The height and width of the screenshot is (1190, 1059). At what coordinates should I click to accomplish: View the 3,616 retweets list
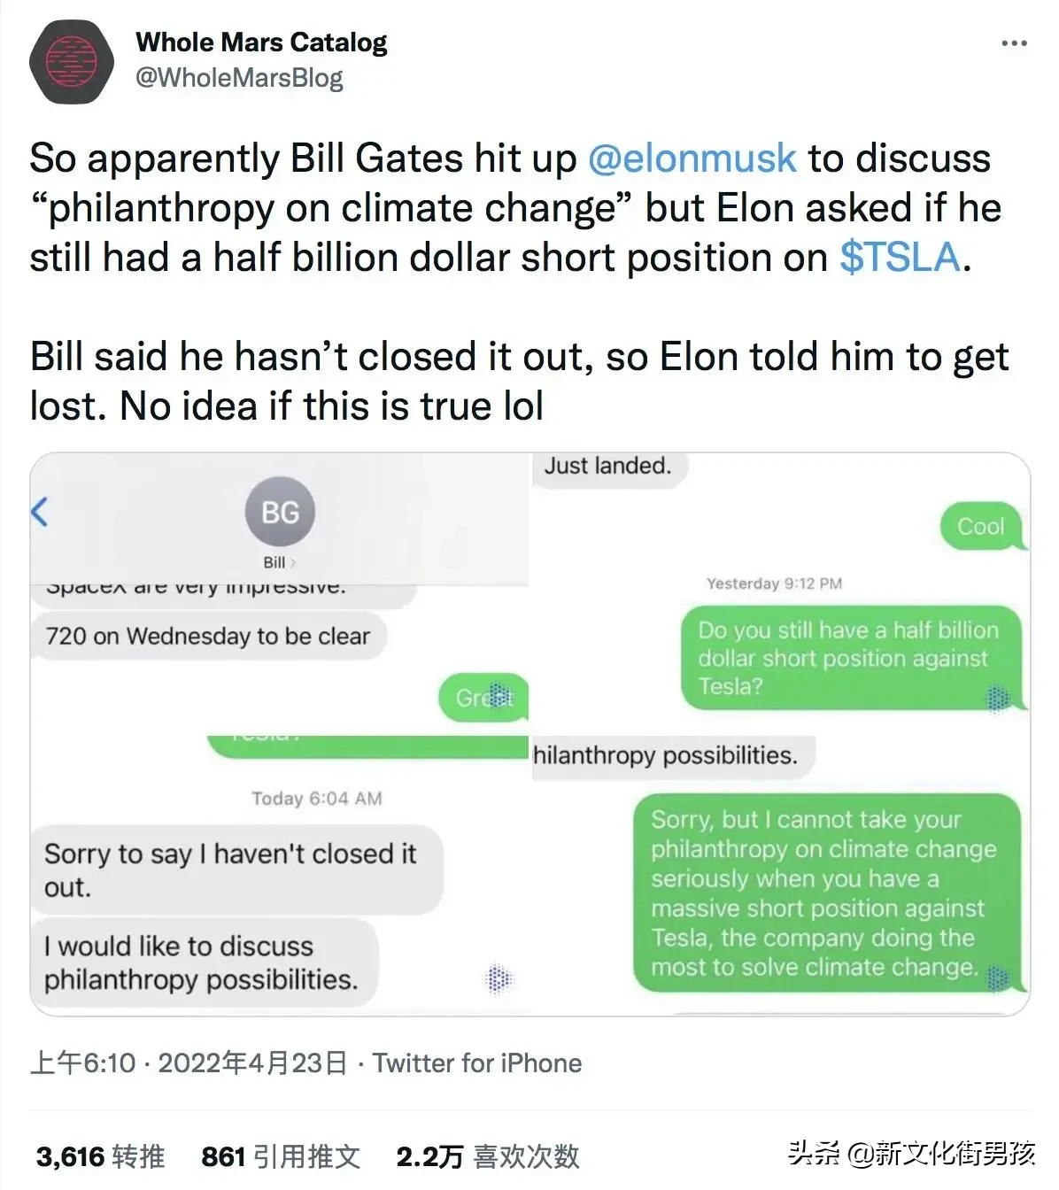point(100,1156)
